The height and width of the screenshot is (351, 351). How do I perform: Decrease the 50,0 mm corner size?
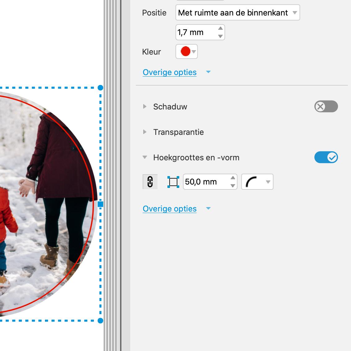233,185
